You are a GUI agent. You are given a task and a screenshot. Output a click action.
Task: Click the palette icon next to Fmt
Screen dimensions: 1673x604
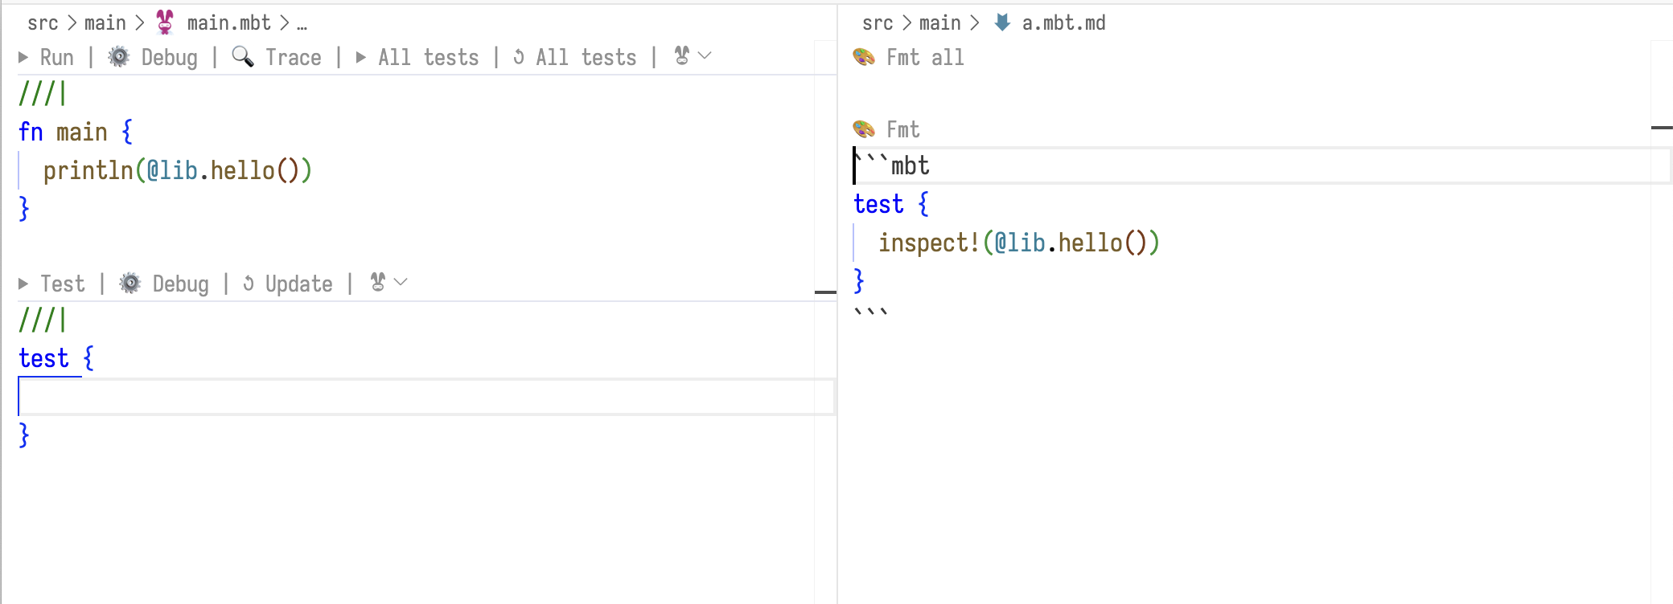(864, 129)
